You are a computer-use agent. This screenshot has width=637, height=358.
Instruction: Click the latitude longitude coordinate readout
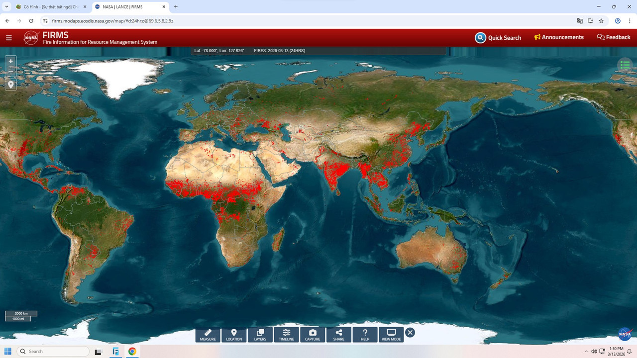[x=219, y=51]
